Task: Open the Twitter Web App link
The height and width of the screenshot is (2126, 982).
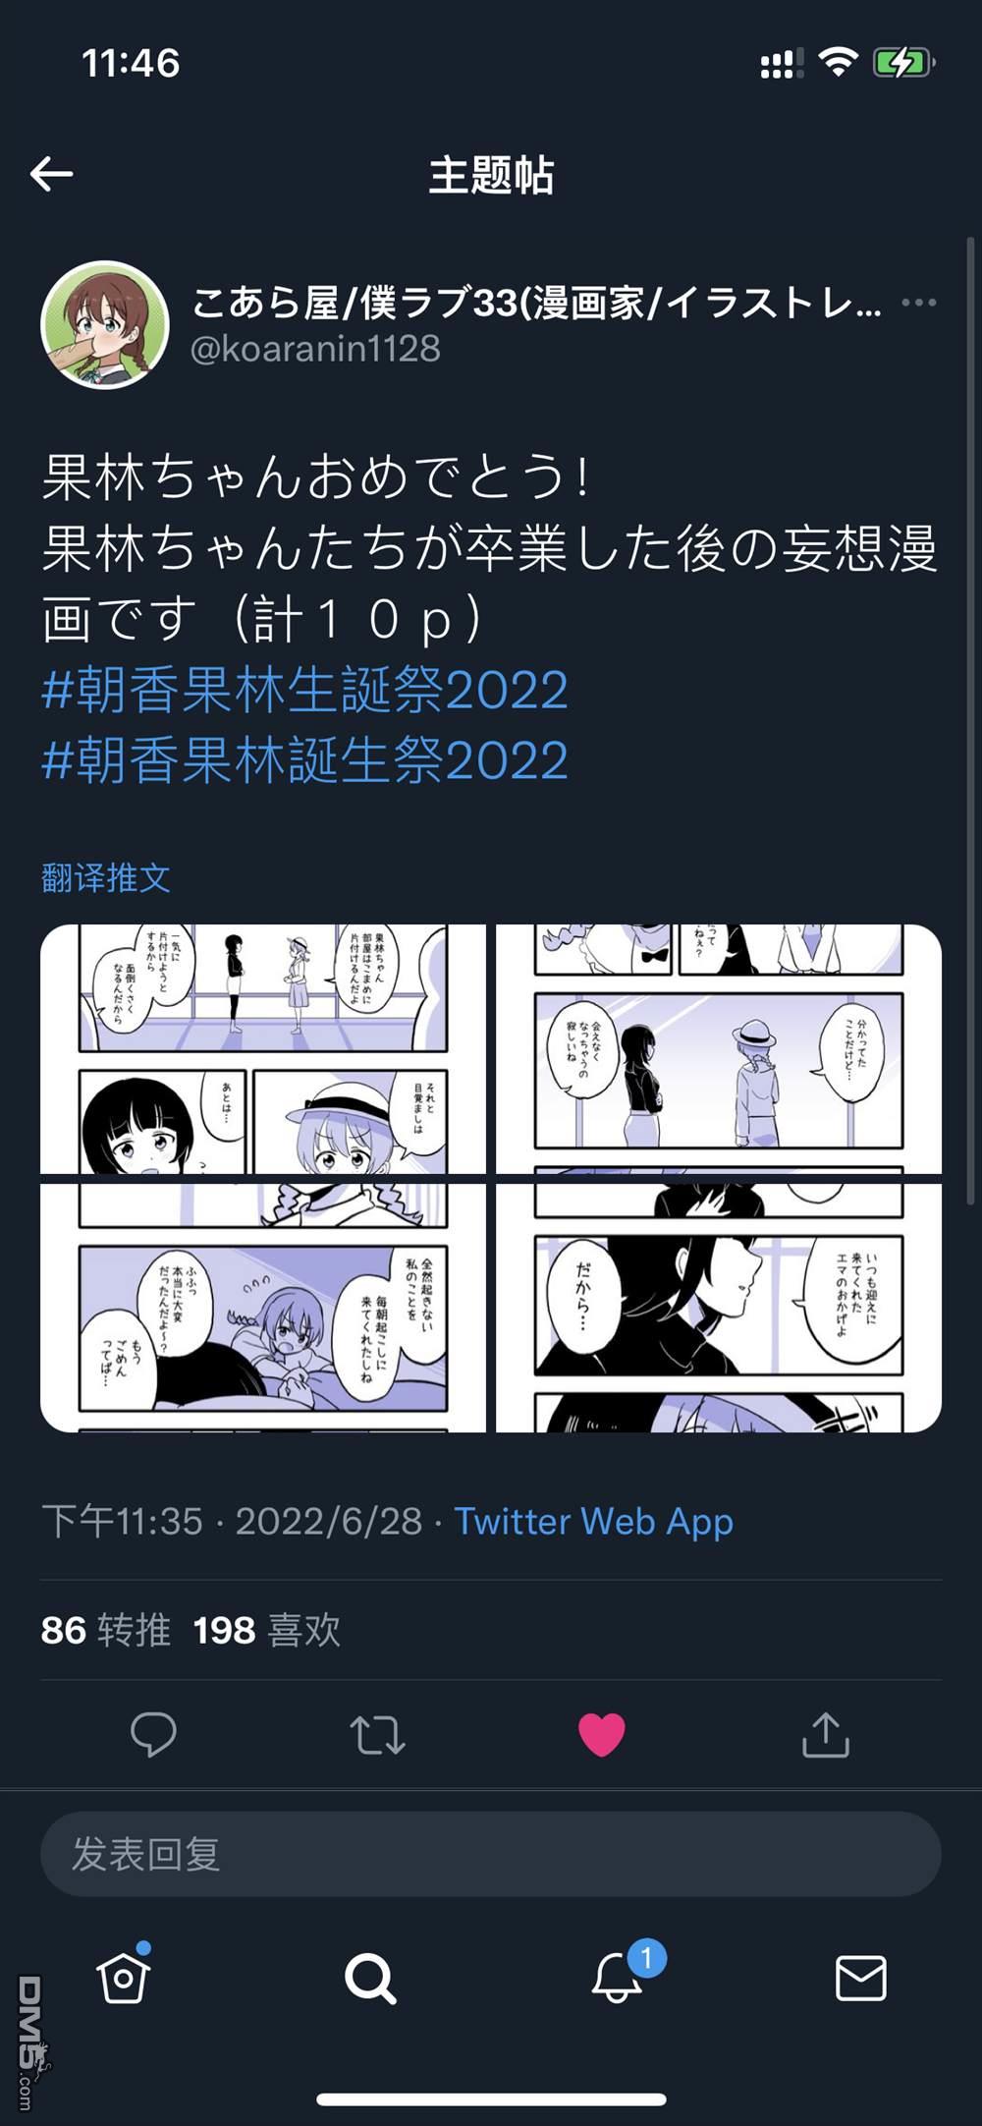Action: click(593, 1521)
